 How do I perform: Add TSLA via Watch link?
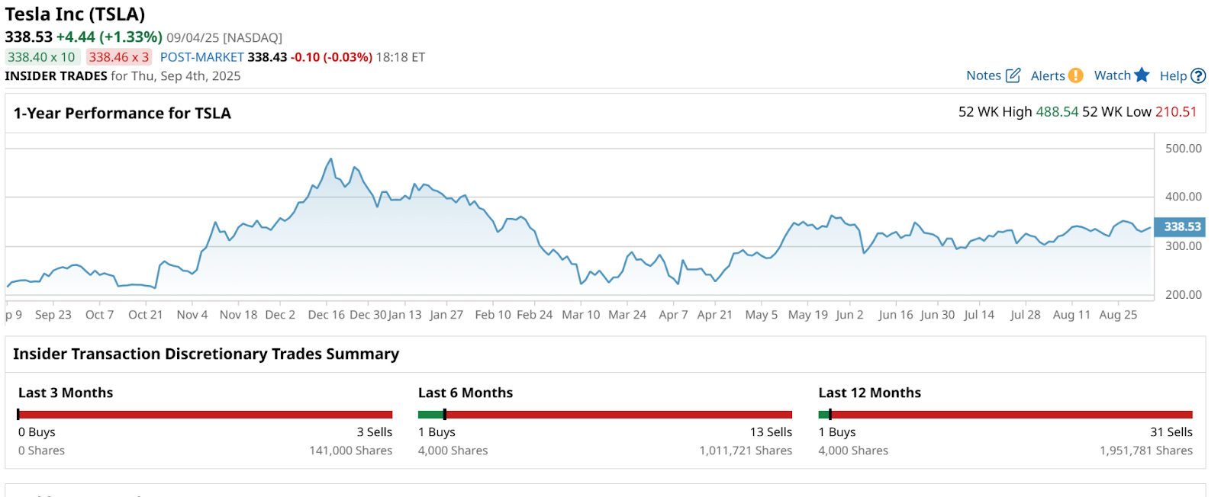coord(1113,75)
